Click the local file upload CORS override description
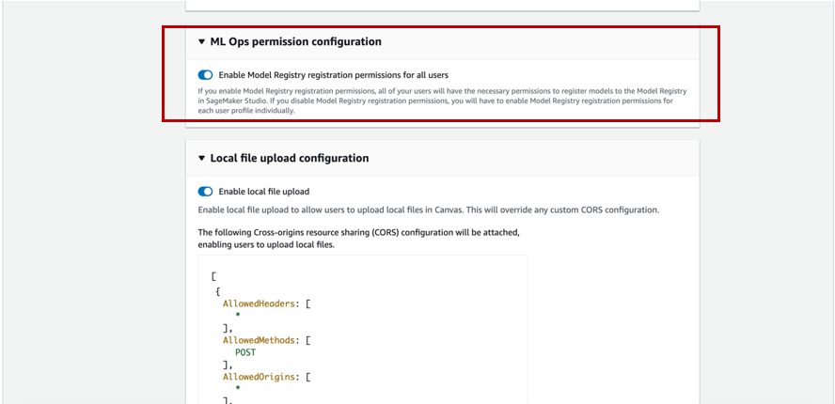 click(x=429, y=210)
